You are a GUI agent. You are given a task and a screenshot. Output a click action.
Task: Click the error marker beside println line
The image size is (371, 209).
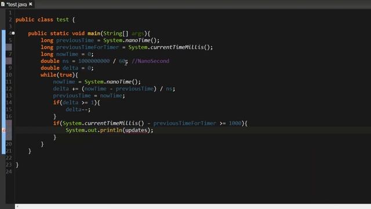coord(3,130)
